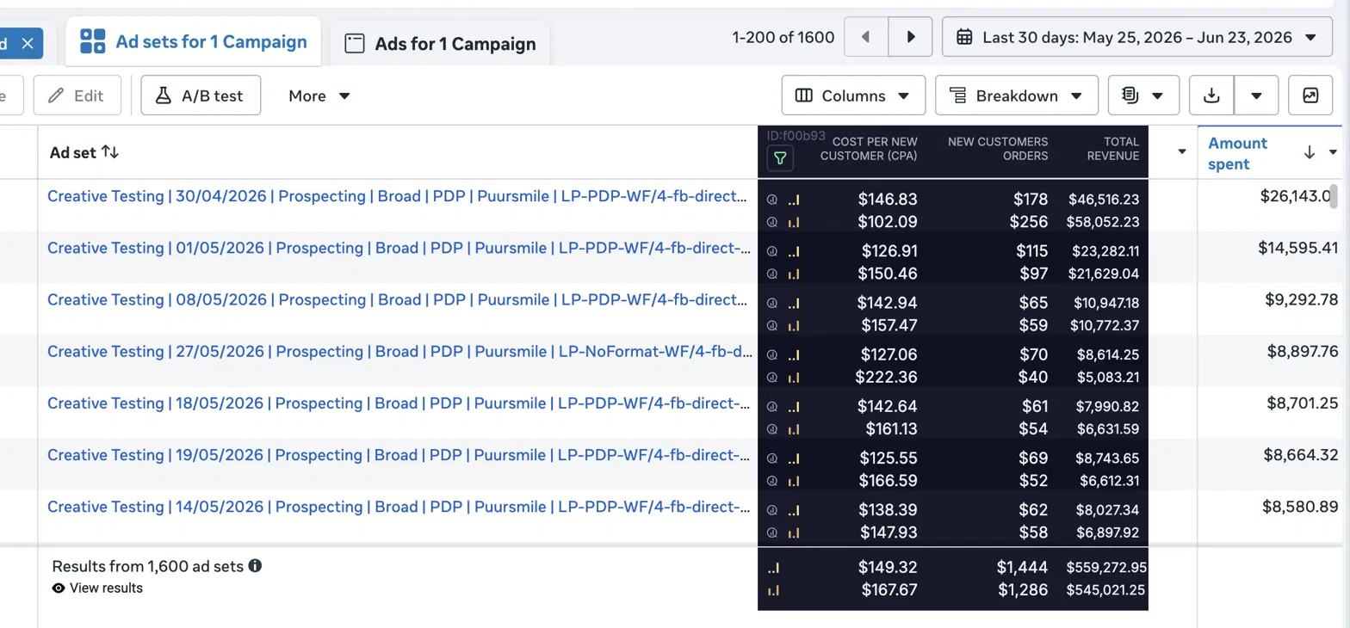The height and width of the screenshot is (628, 1350).
Task: Click the vertical scrollbar thumb in Amount spent column
Action: 1335,197
